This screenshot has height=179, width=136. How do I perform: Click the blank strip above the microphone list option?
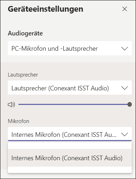pos(70,146)
